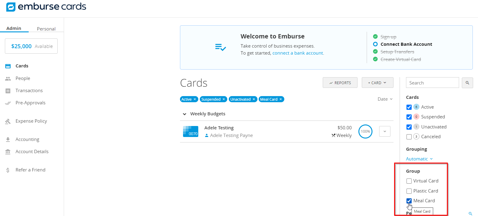Image resolution: width=478 pixels, height=216 pixels.
Task: Remove the Active filter tag
Action: (x=195, y=99)
